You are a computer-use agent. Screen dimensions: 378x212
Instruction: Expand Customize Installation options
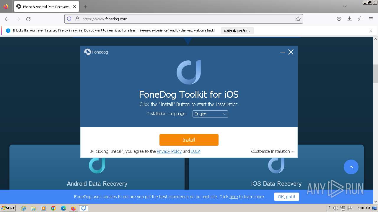point(273,151)
